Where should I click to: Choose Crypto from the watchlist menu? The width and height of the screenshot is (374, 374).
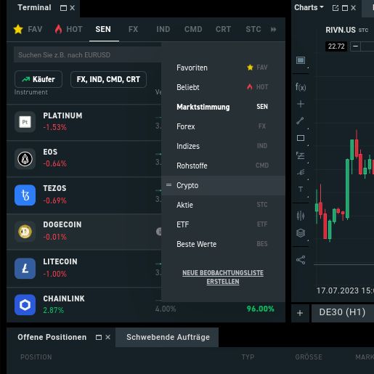223,185
